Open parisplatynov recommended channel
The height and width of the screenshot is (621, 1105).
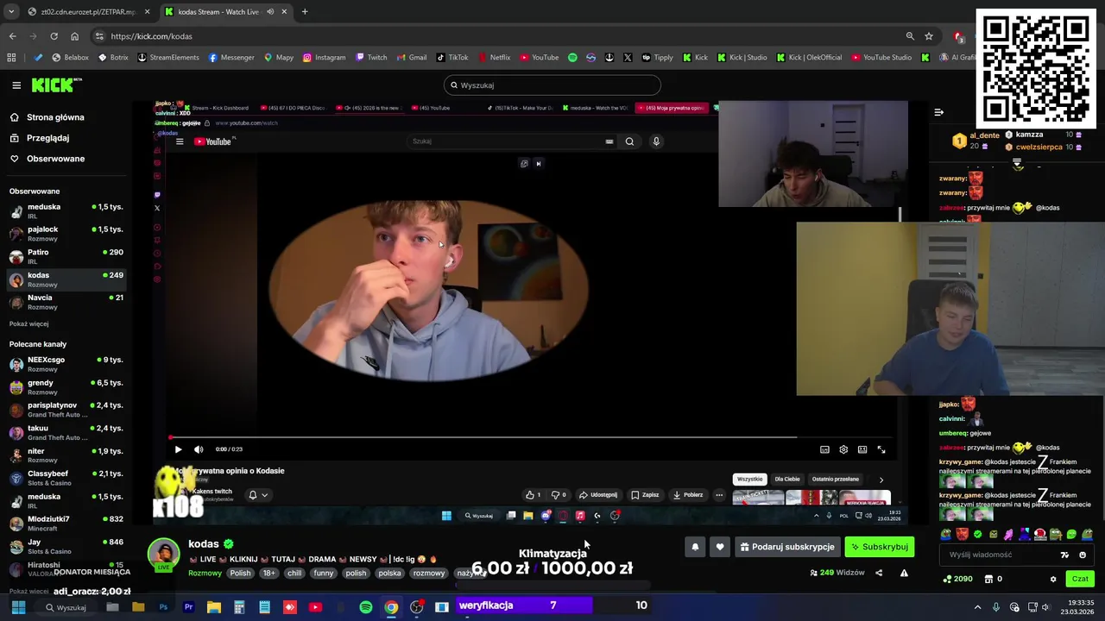click(x=66, y=410)
